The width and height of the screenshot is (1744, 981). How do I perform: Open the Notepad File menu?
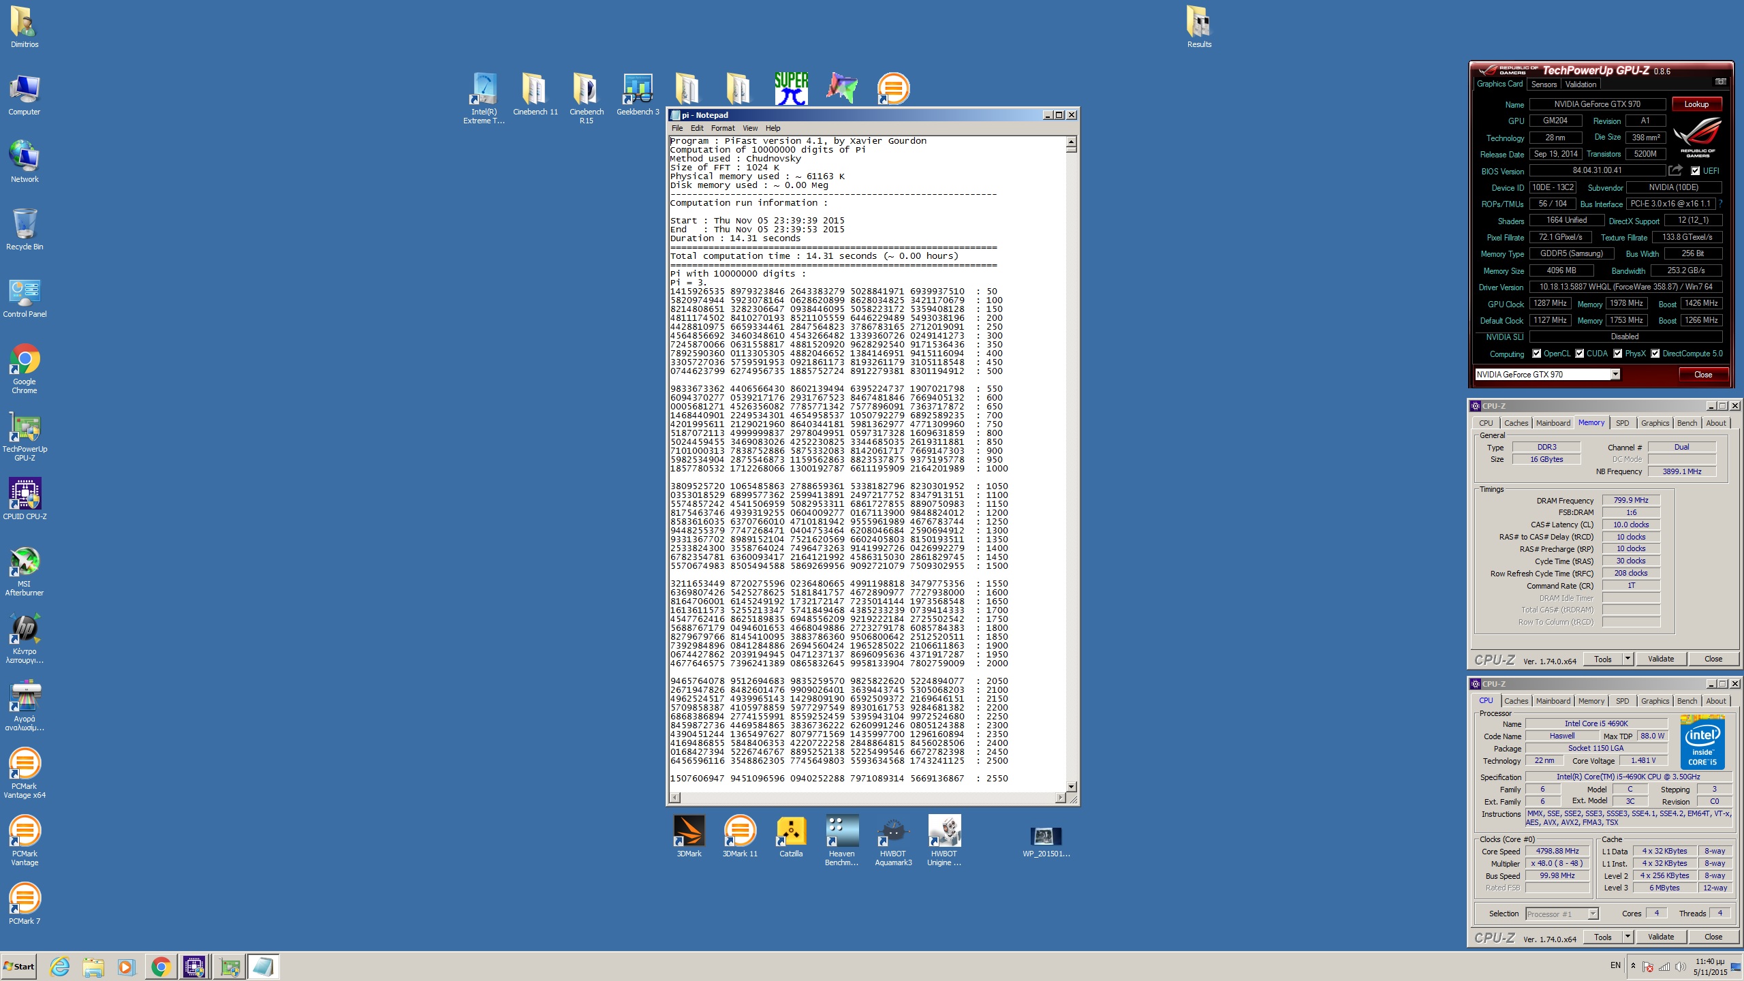tap(676, 128)
